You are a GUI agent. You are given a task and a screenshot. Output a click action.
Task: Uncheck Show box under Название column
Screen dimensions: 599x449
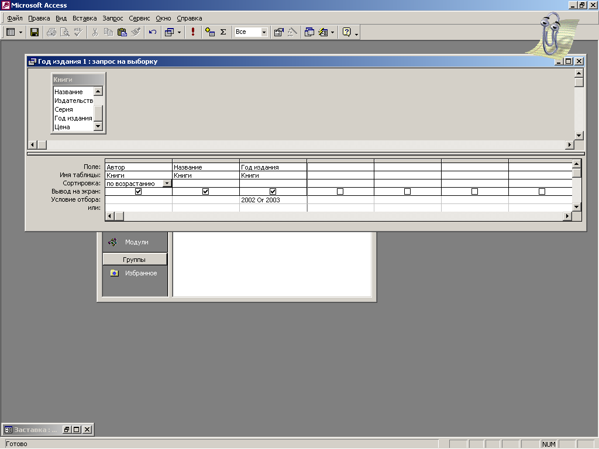(x=205, y=191)
